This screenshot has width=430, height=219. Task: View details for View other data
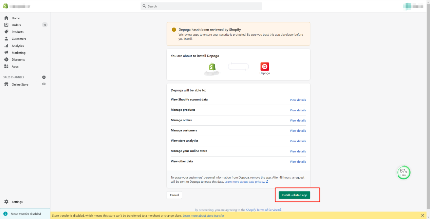click(x=298, y=162)
